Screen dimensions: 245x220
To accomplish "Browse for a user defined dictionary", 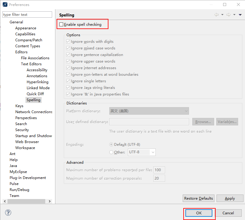I will pyautogui.click(x=203, y=122).
